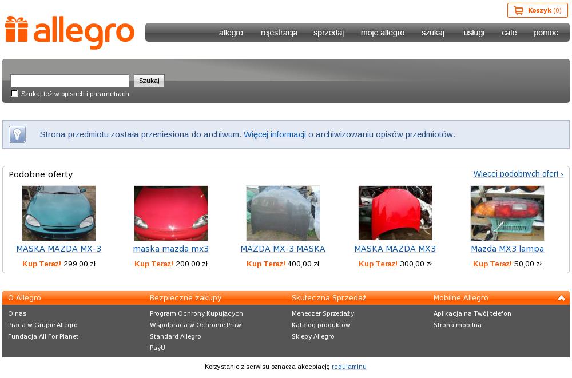The image size is (572, 378).
Task: Click the 50,00 zł price
Action: (x=528, y=264)
